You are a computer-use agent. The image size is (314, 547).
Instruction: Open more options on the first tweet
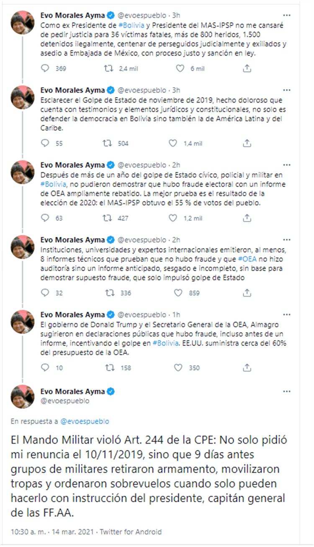pos(287,15)
